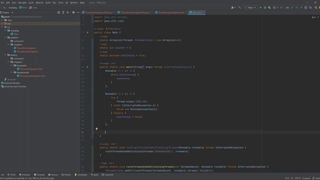
Task: Open the Navigate menu
Action: tap(22, 2)
